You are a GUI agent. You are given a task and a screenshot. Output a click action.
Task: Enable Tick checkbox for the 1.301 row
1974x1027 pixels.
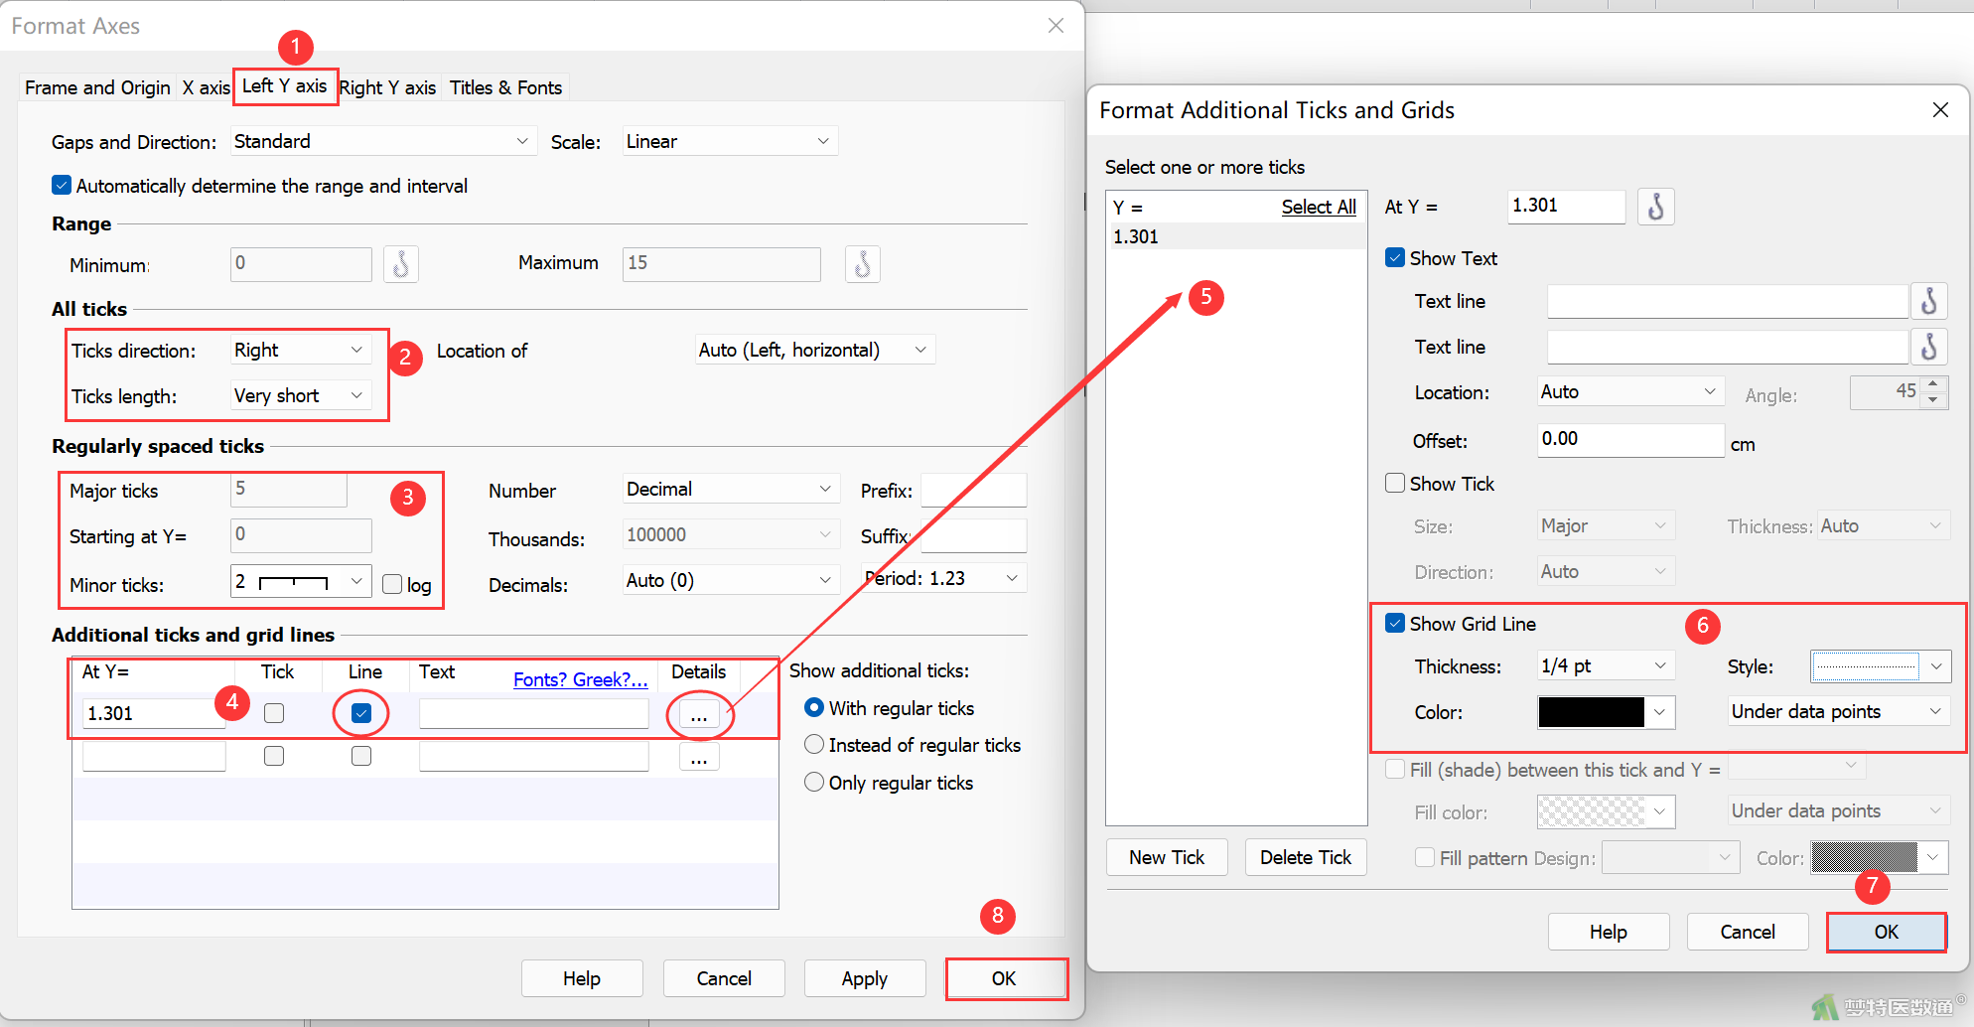coord(274,713)
